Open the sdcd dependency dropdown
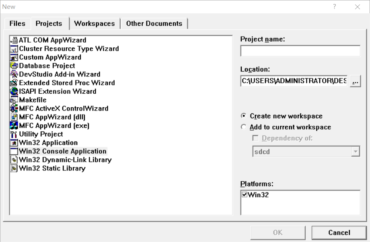This screenshot has height=242, width=370. 356,152
